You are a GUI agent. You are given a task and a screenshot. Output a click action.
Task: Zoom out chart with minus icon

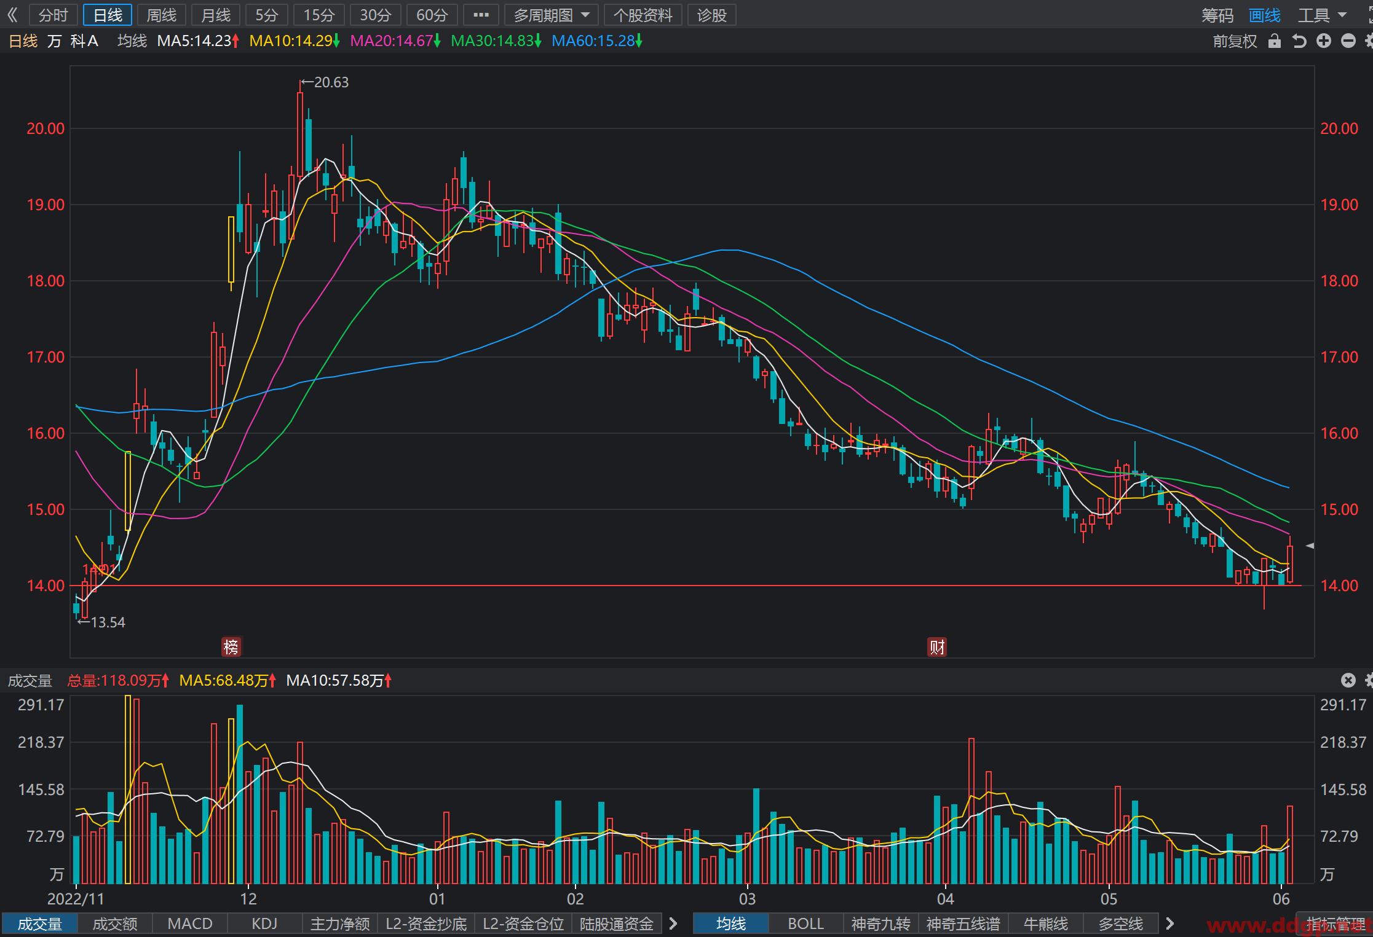pyautogui.click(x=1348, y=41)
